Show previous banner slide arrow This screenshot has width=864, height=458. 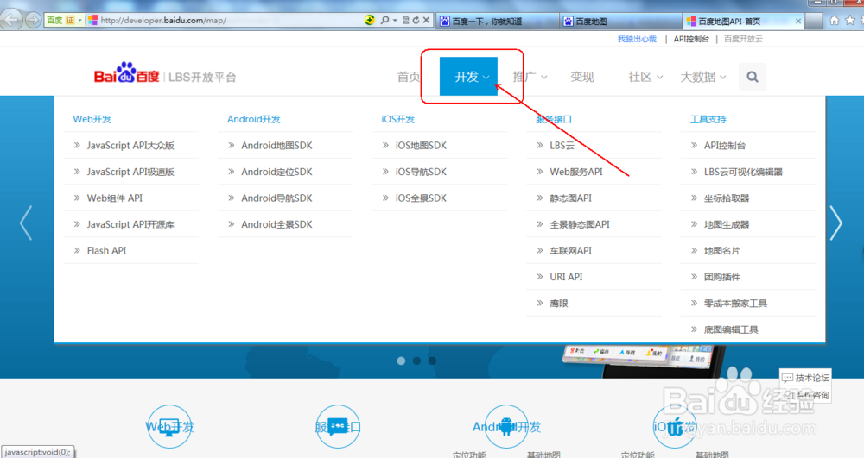[x=25, y=223]
